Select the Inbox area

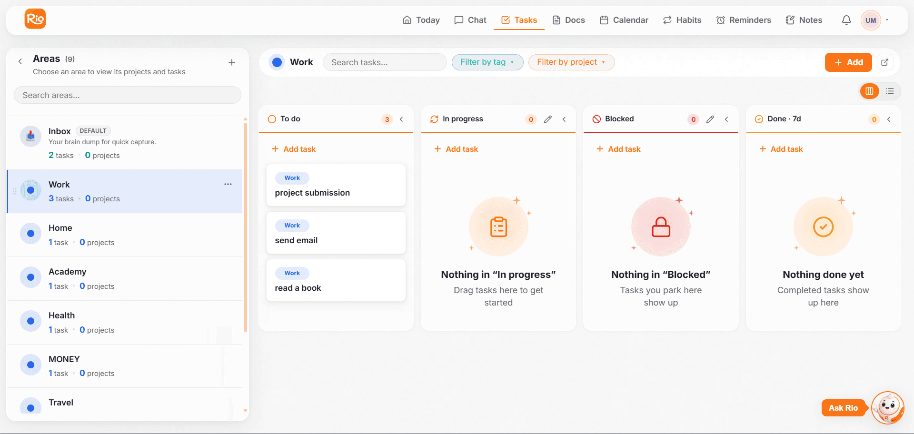click(x=125, y=143)
